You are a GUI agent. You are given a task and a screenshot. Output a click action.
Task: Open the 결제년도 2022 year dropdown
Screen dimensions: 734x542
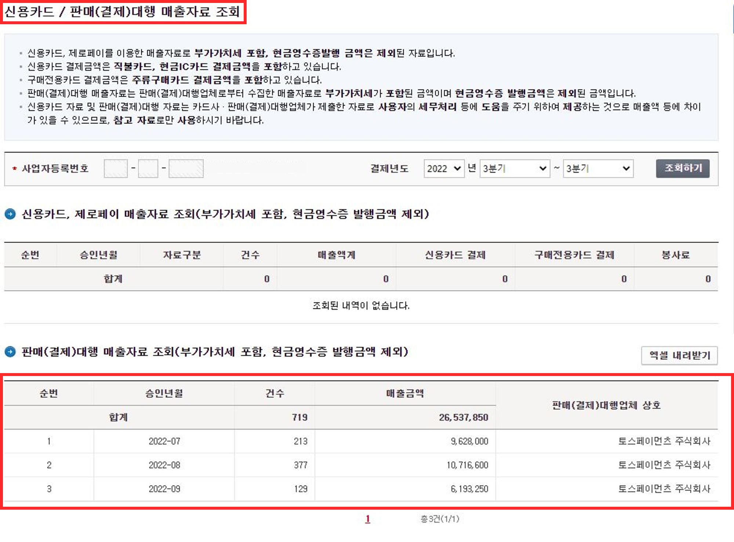pos(444,169)
